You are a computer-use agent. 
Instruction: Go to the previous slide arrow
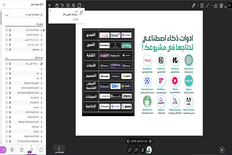pyautogui.click(x=128, y=141)
